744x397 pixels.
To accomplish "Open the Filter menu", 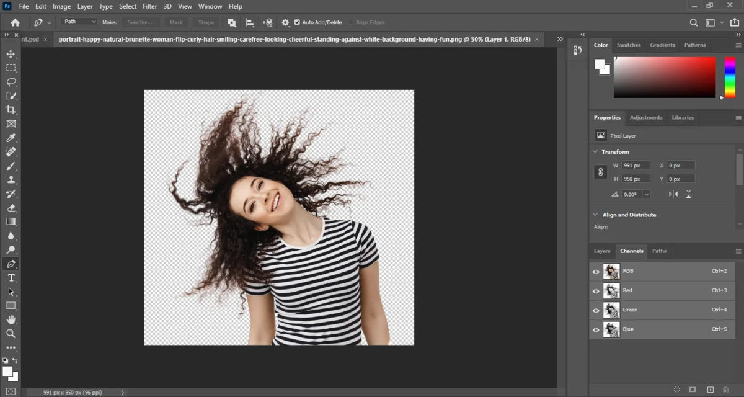I will [149, 6].
